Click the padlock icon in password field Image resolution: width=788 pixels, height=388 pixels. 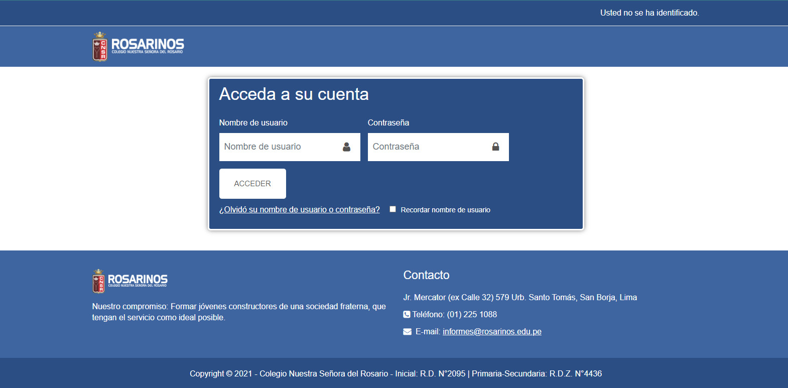495,147
